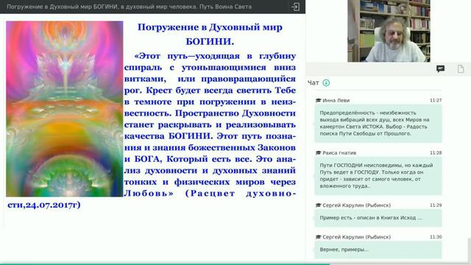Click the message starting 'Предопределённость'
This screenshot has width=471, height=265.
click(378, 123)
